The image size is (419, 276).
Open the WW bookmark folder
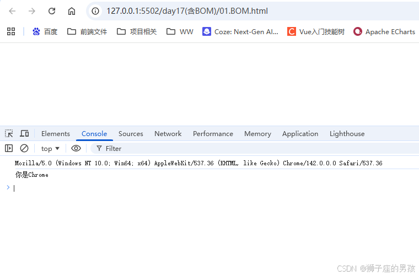180,32
